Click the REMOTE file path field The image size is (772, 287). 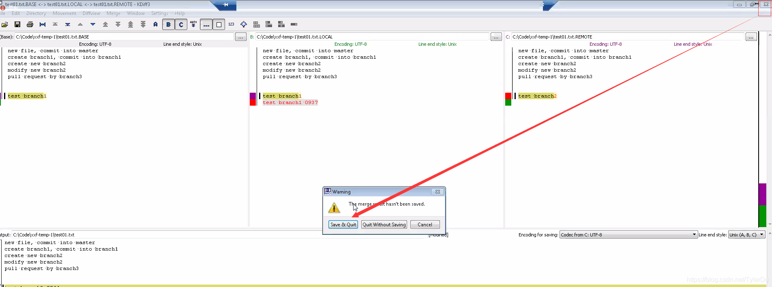(x=628, y=37)
